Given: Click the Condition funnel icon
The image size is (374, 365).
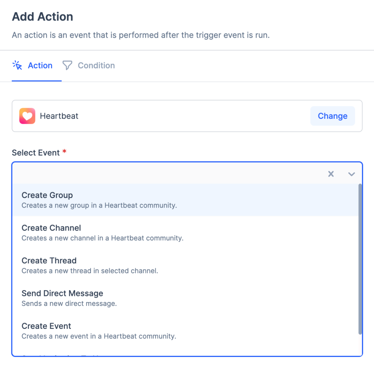Looking at the screenshot, I should pos(67,65).
